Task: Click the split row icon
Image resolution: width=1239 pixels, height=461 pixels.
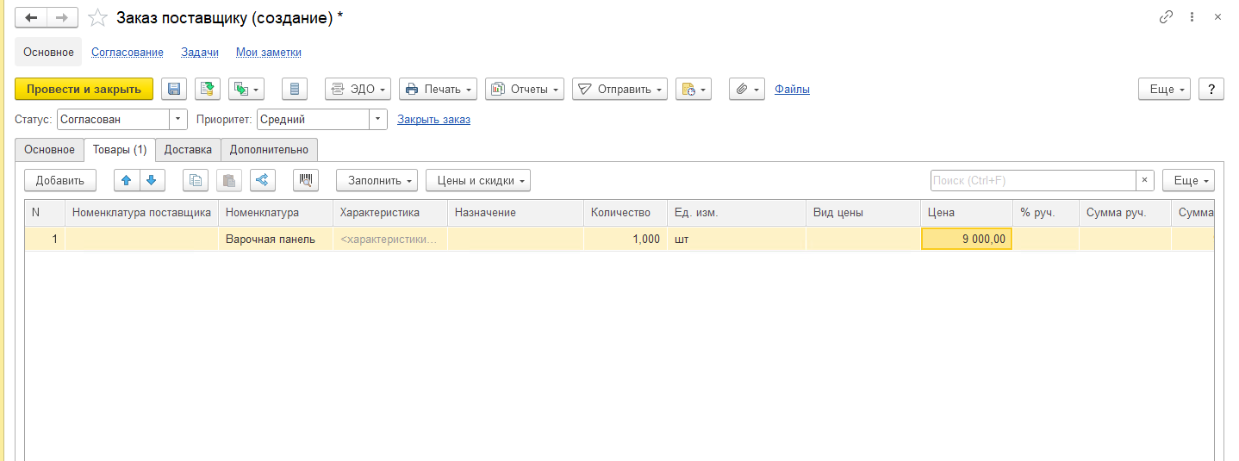Action: point(263,180)
